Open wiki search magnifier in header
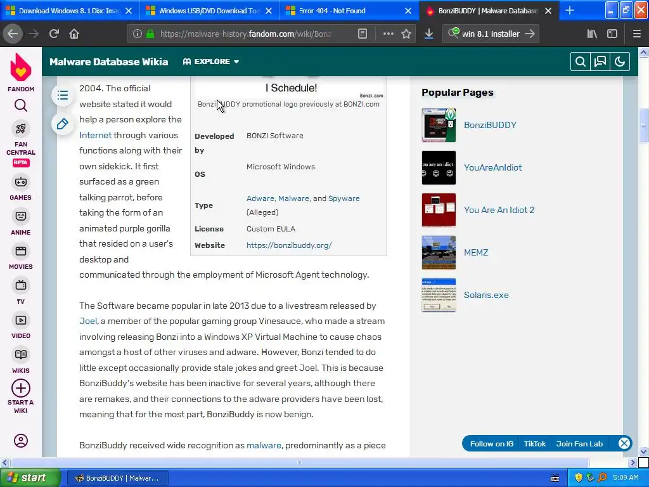The width and height of the screenshot is (649, 487). 581,62
